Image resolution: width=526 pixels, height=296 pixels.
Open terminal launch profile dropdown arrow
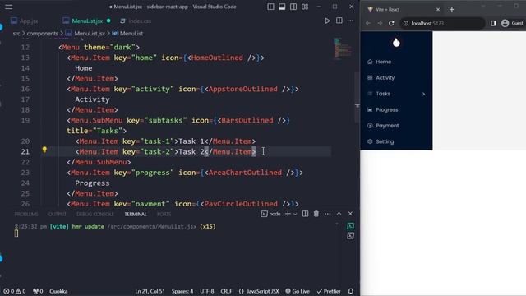tap(295, 214)
